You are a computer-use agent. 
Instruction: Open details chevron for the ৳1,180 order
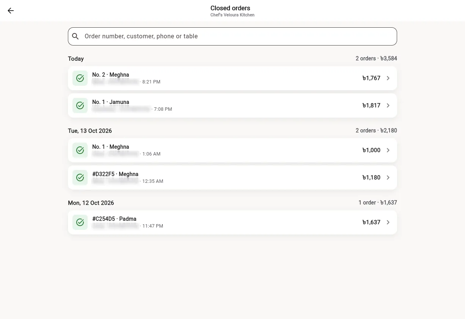tap(388, 178)
